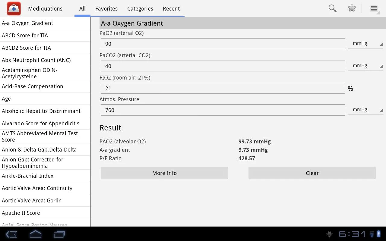Open the overflow menu icon
Screen dimensions: 386x241
point(374,8)
